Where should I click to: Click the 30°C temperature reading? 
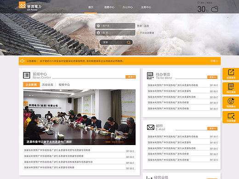[203, 9]
